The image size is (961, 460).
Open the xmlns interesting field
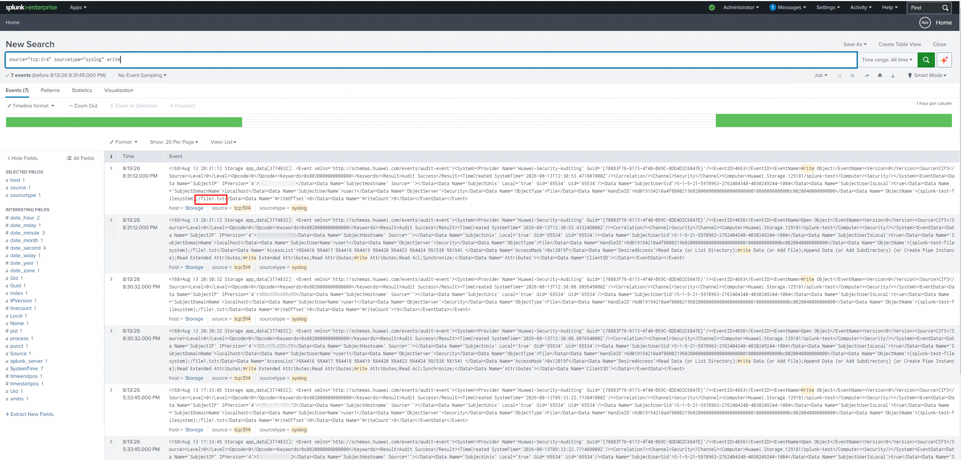tap(17, 399)
